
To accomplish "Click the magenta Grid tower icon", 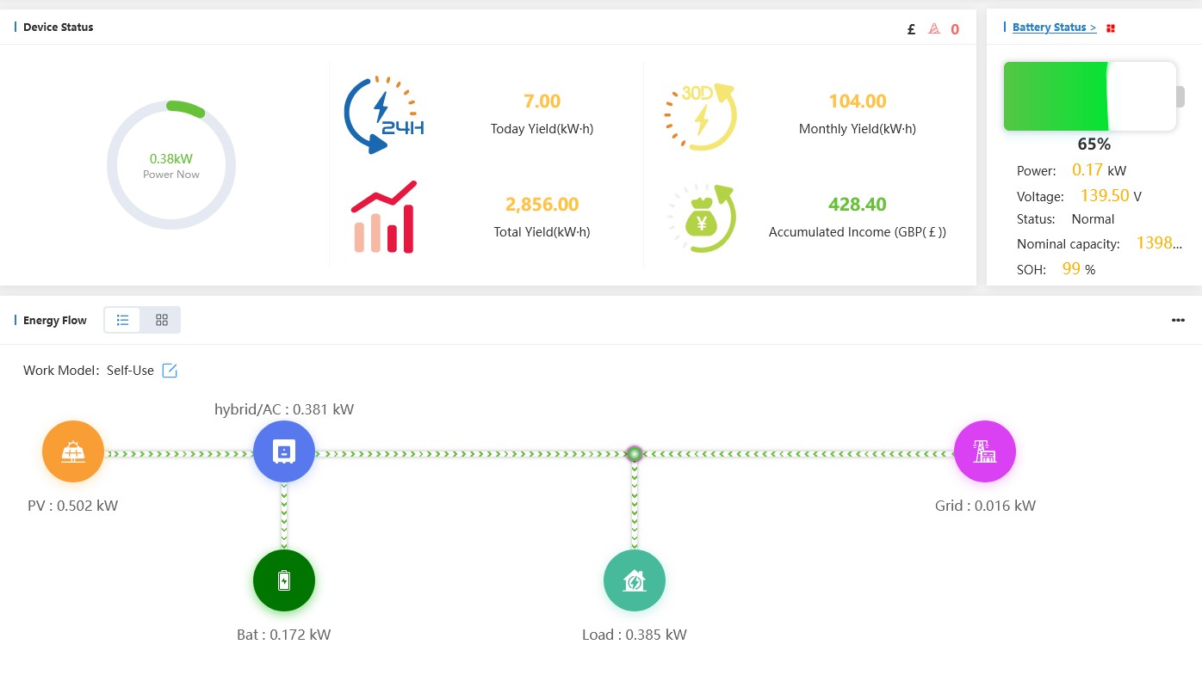I will 985,451.
